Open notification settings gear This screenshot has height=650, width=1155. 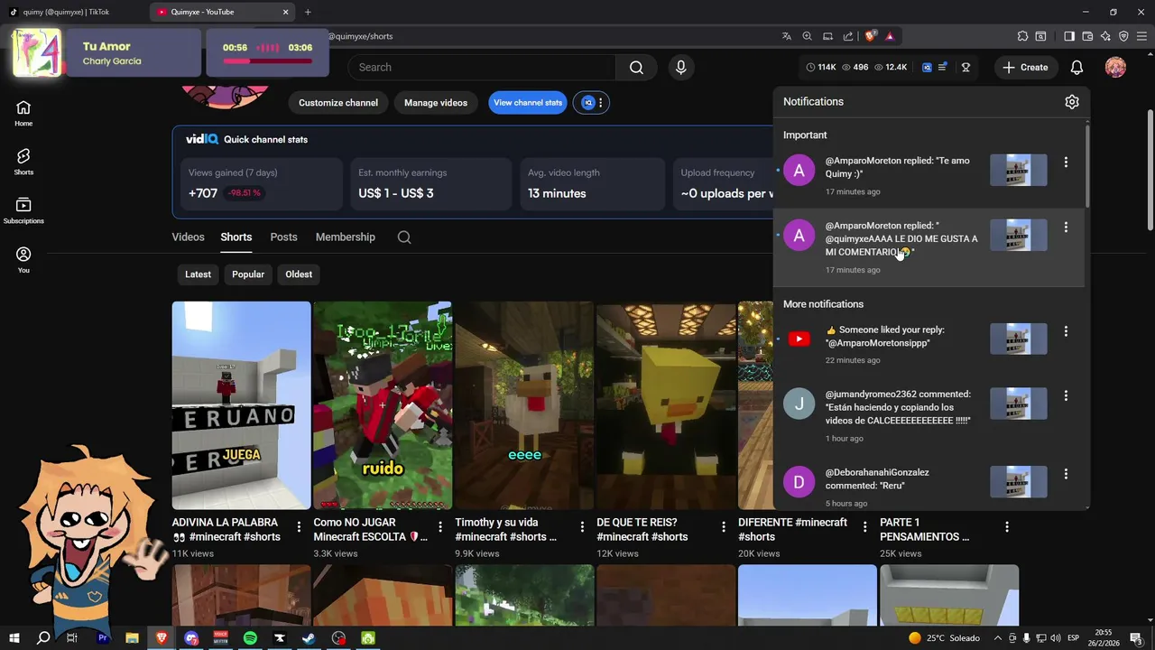[x=1072, y=102]
